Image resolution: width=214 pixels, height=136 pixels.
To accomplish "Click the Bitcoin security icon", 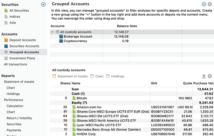I will point(74,98).
